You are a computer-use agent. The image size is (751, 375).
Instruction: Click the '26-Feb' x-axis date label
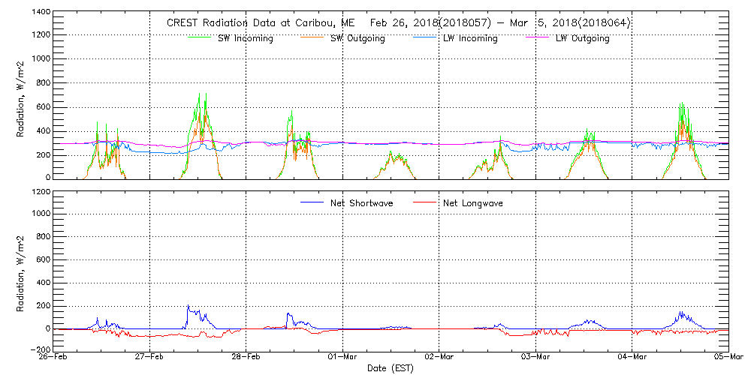point(53,357)
